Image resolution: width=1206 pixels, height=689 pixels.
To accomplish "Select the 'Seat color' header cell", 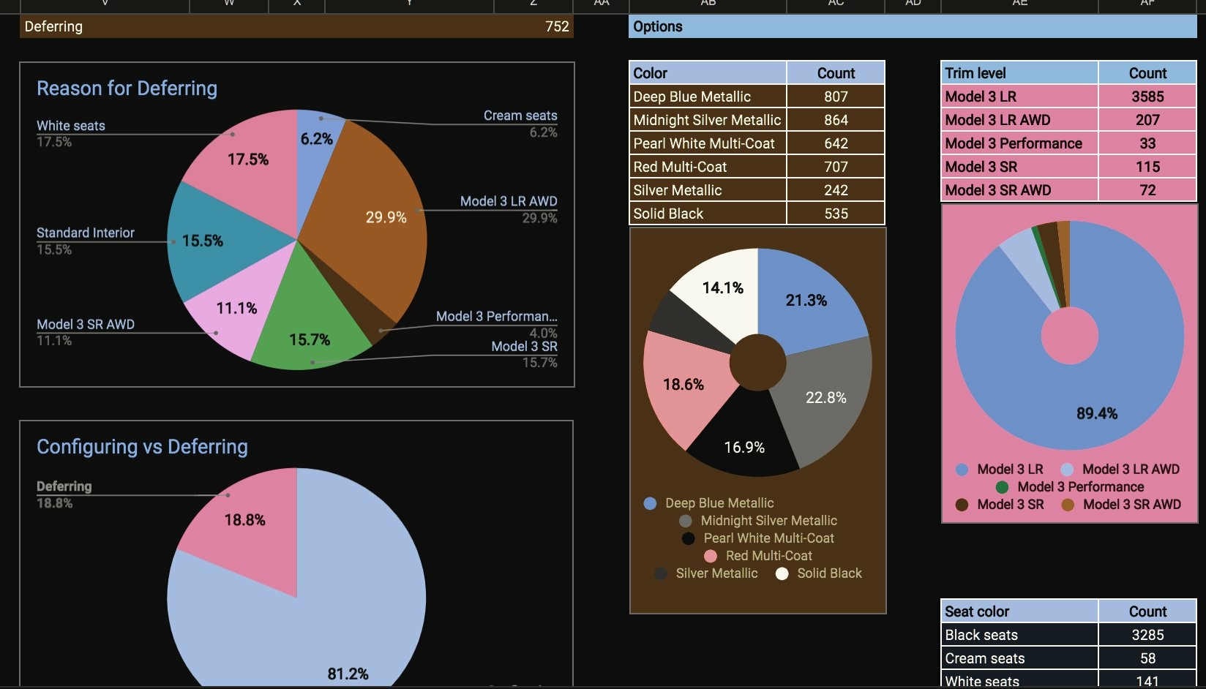I will 1019,611.
